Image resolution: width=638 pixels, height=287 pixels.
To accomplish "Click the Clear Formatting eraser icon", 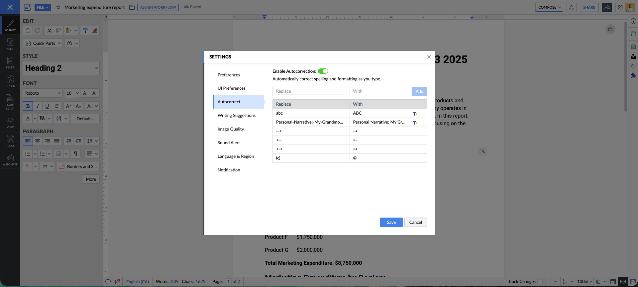I will tap(95, 31).
